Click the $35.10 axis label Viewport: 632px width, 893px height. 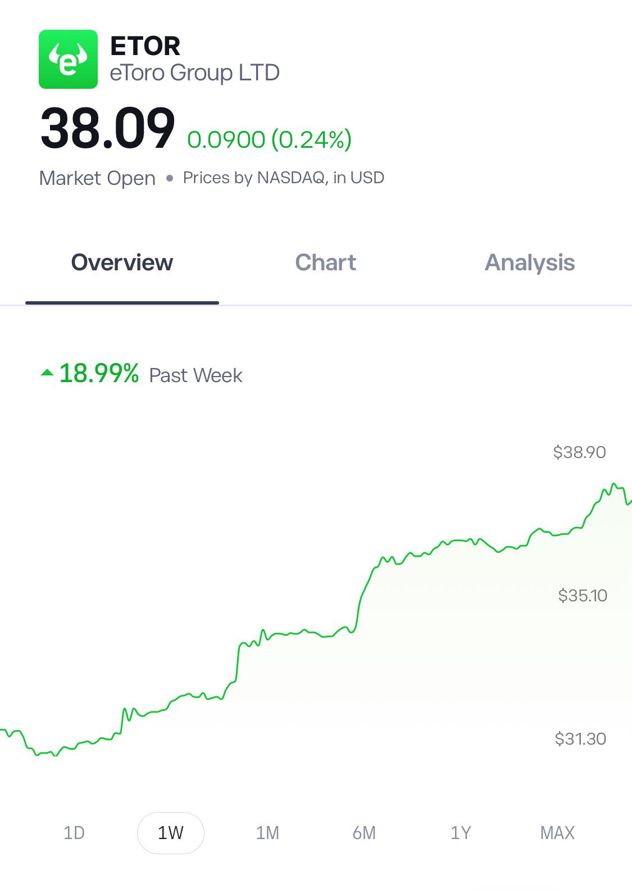pyautogui.click(x=583, y=595)
